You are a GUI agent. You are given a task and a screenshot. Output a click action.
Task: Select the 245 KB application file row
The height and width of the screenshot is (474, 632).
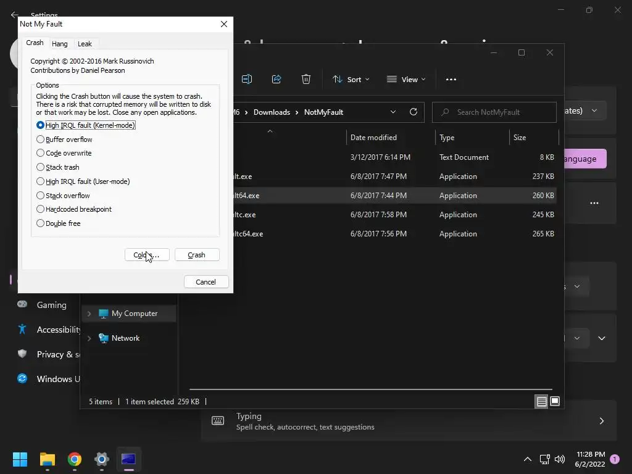click(x=395, y=215)
